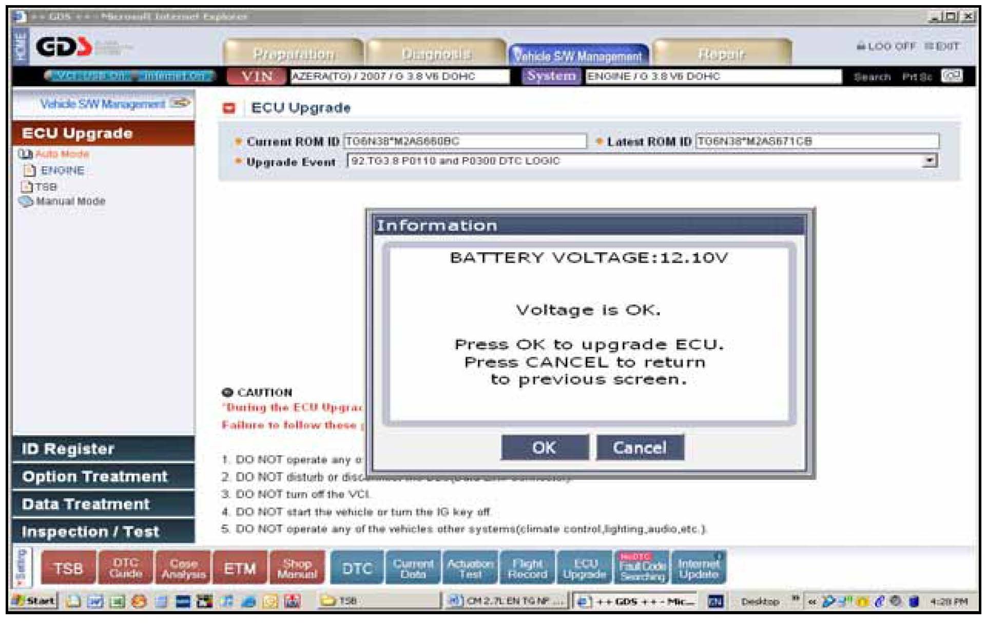Launch the Actuation Test tool

coord(470,568)
